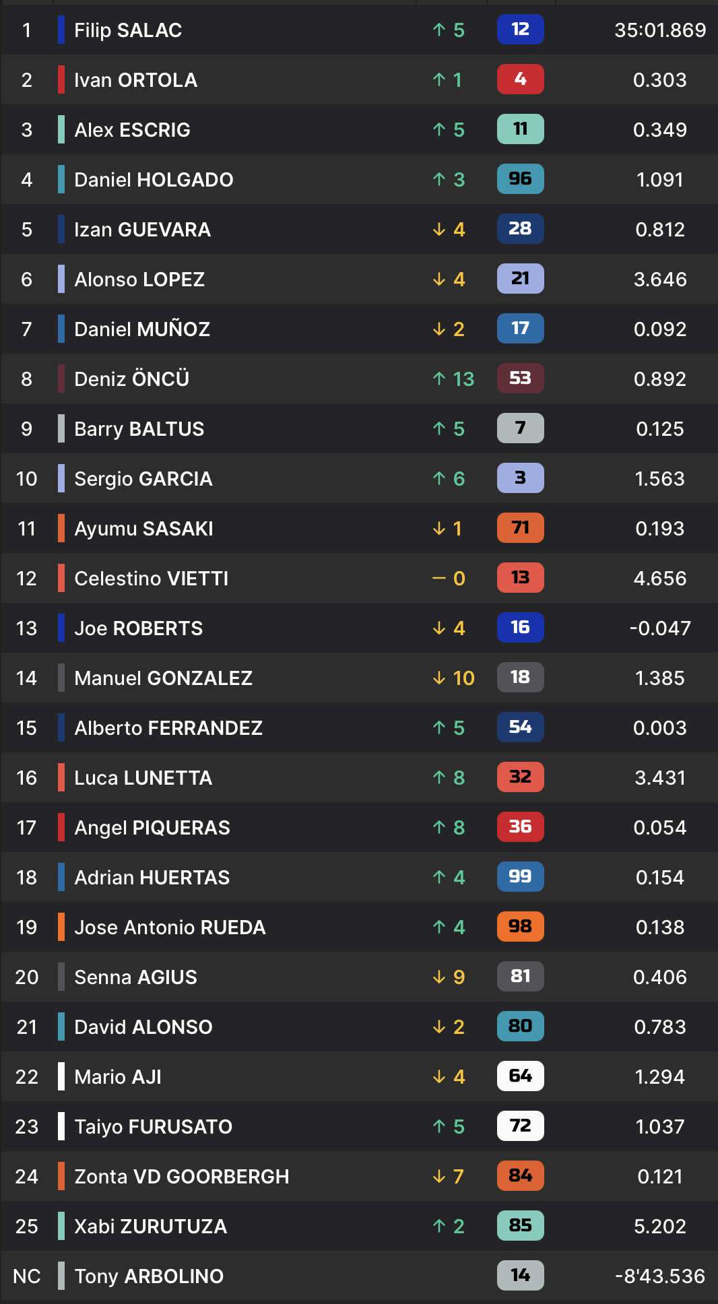
Task: Open Zonta VD GOORBERGH rider entry
Action: tap(359, 1176)
